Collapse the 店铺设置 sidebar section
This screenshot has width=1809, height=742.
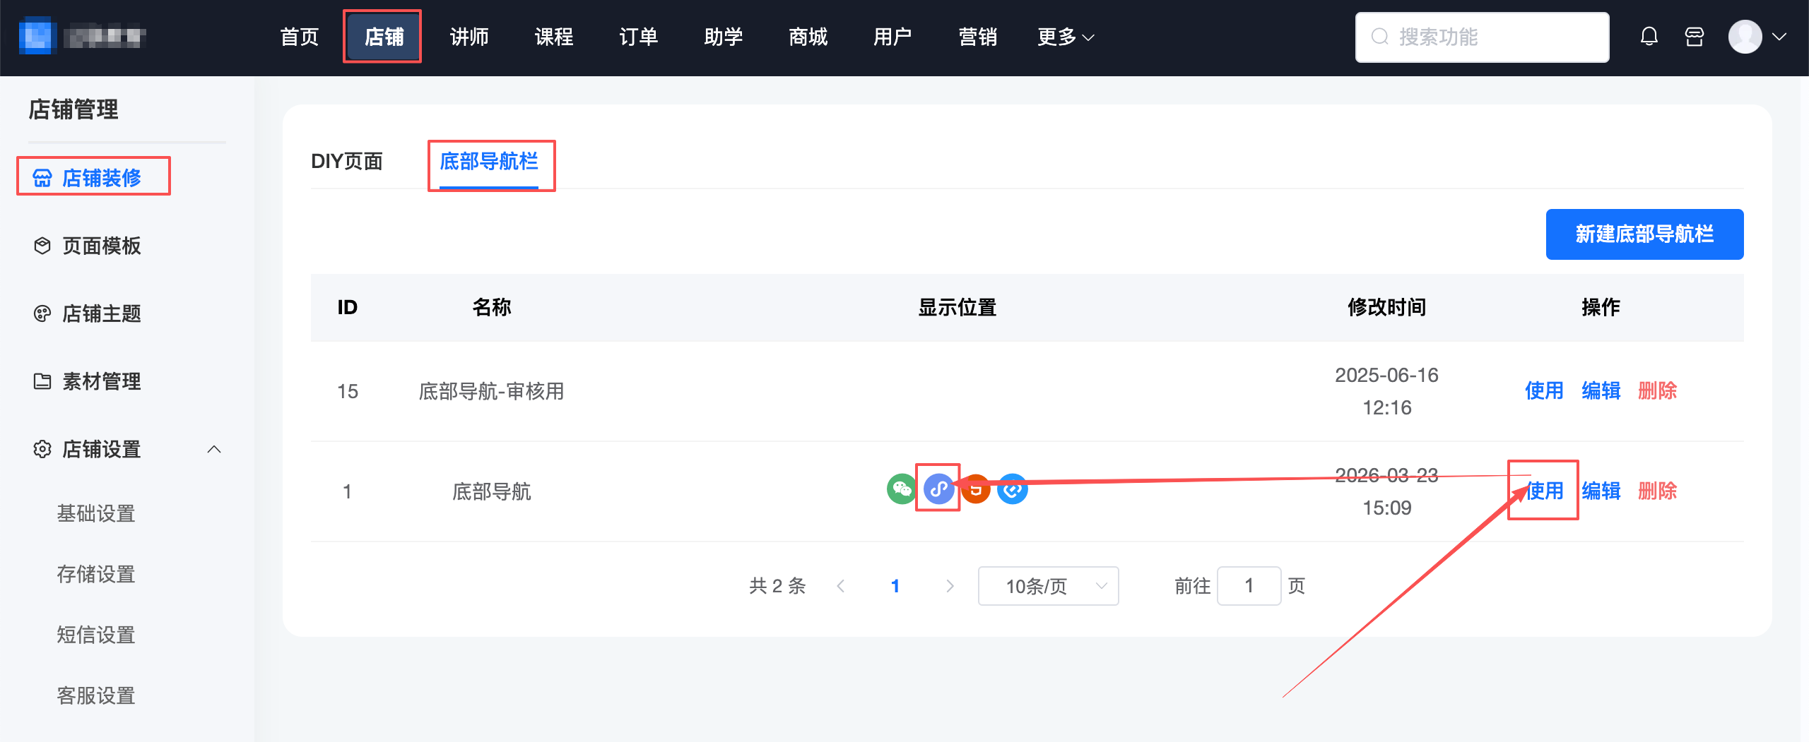click(214, 450)
